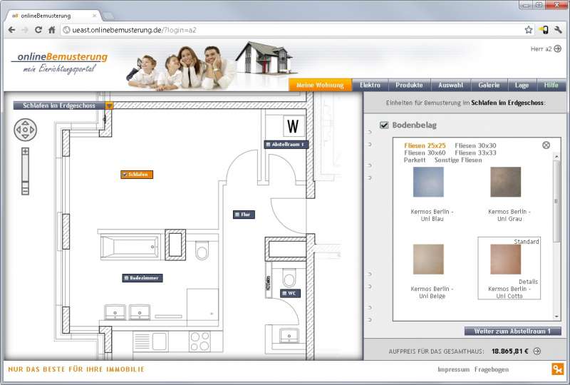Open the Schlafen im Erdgeschoss room dropdown
Viewport: 570px width, 385px height.
tap(63, 106)
